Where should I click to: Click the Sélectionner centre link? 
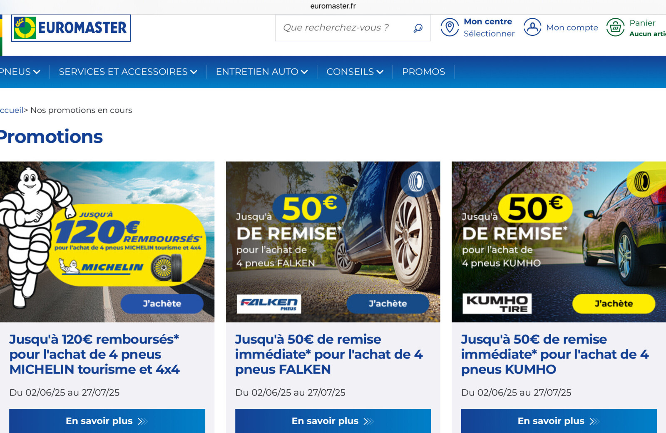[x=489, y=34]
